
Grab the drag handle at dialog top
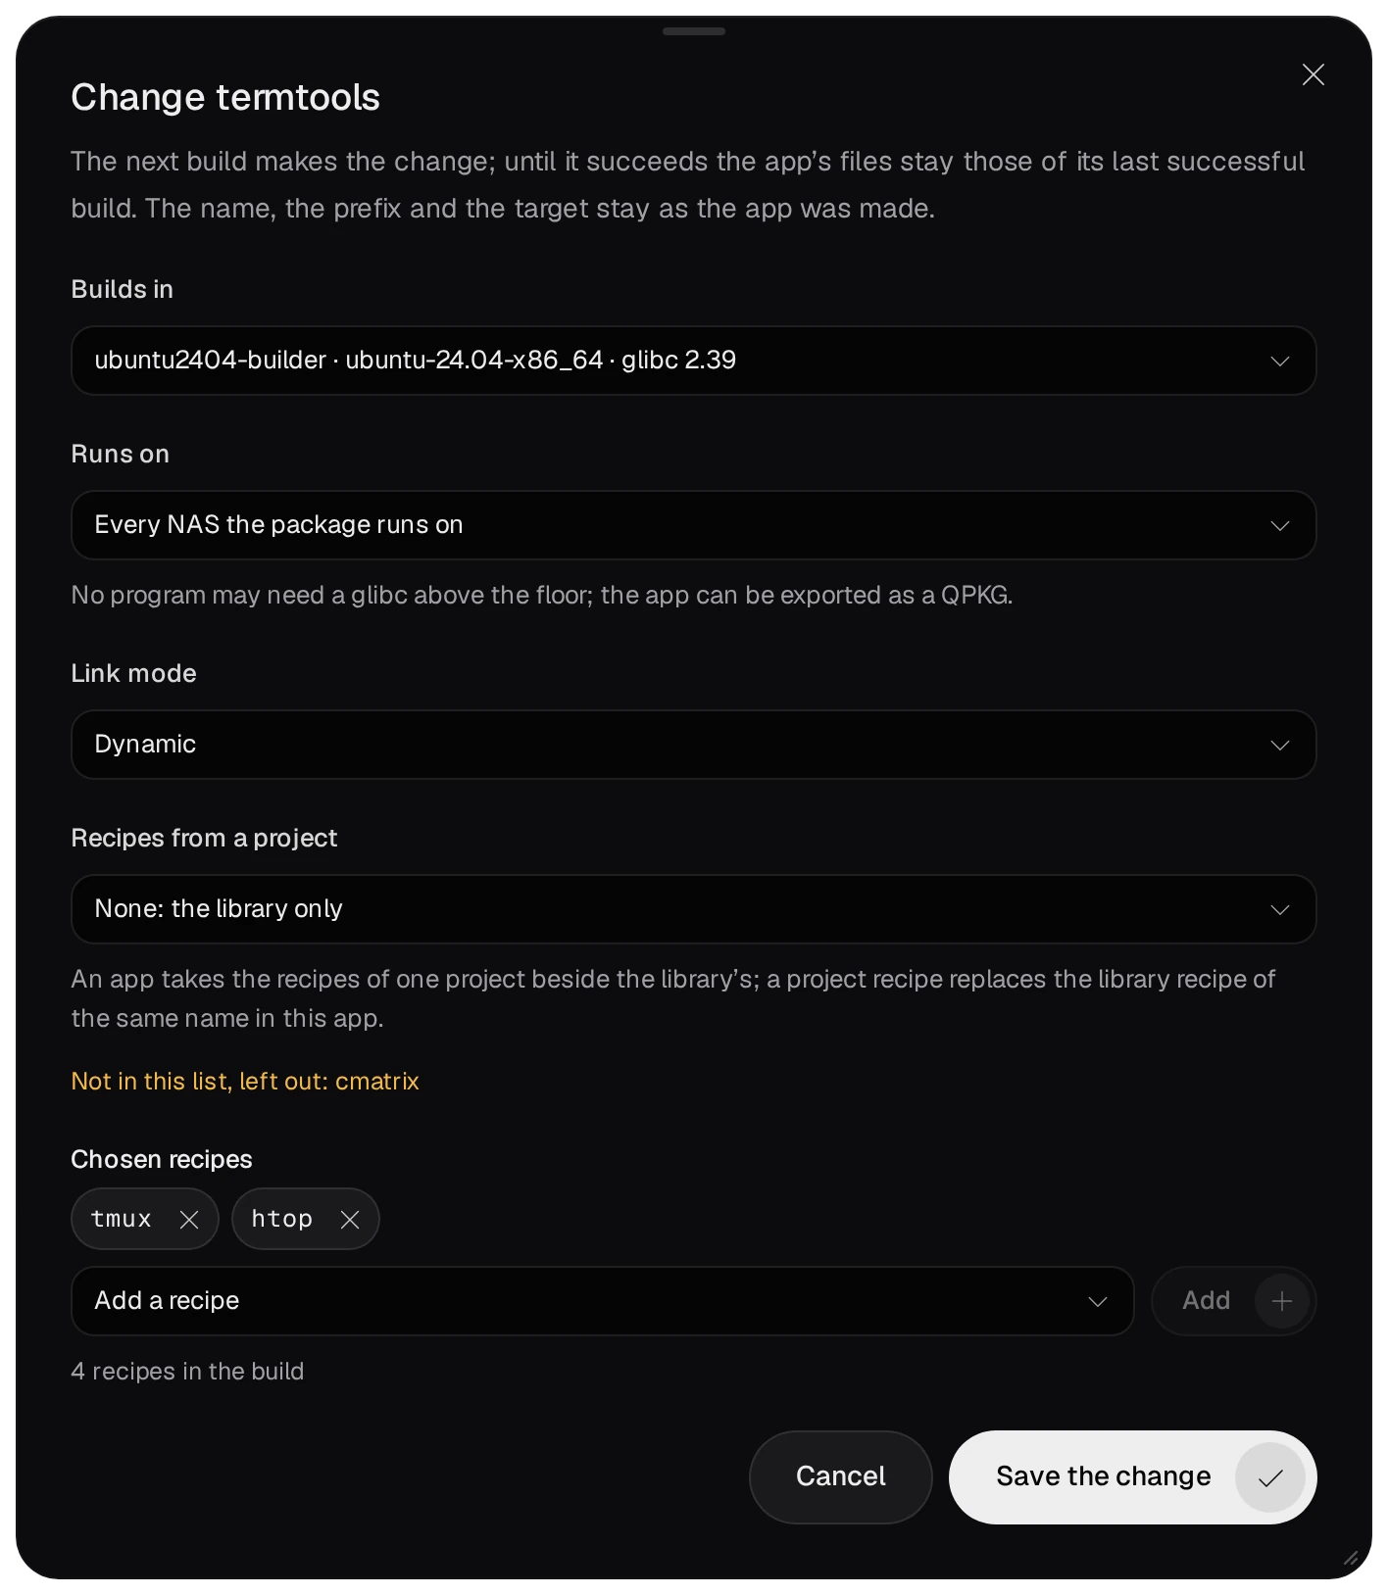(x=693, y=31)
